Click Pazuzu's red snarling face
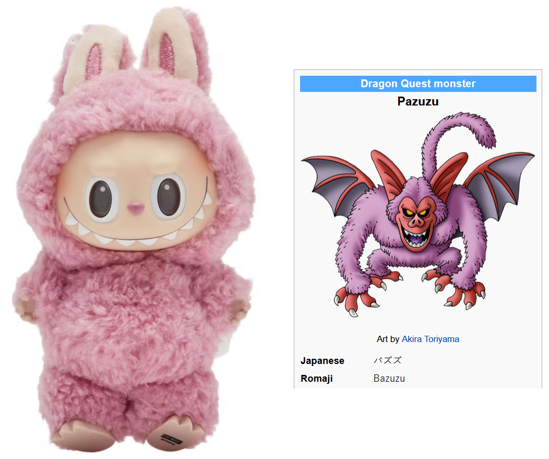Screen dimensions: 549x459 click(416, 223)
